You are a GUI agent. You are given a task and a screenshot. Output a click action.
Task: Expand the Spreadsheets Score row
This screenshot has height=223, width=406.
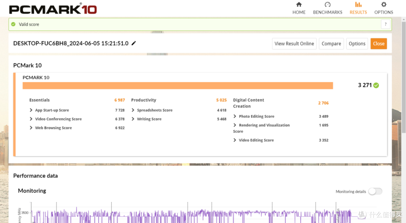pos(133,110)
